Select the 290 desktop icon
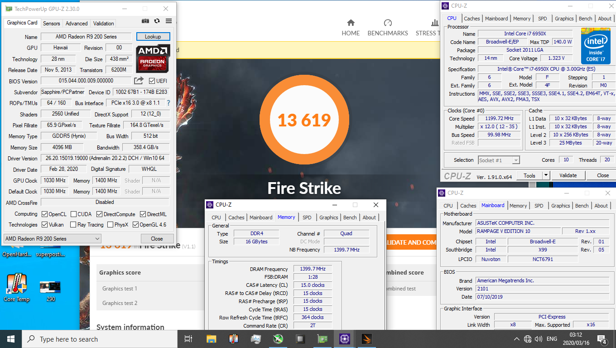 [51, 290]
